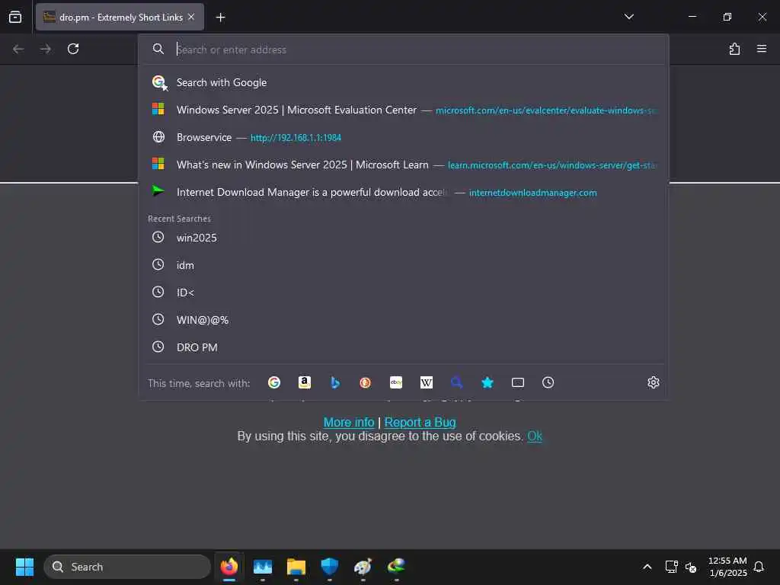Open the Windows Start menu
The height and width of the screenshot is (585, 780).
pos(24,567)
